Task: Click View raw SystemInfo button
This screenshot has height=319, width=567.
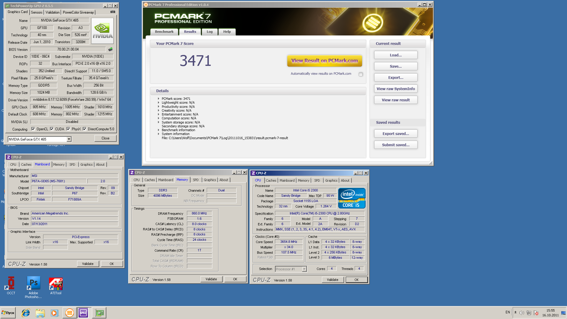Action: [x=396, y=89]
